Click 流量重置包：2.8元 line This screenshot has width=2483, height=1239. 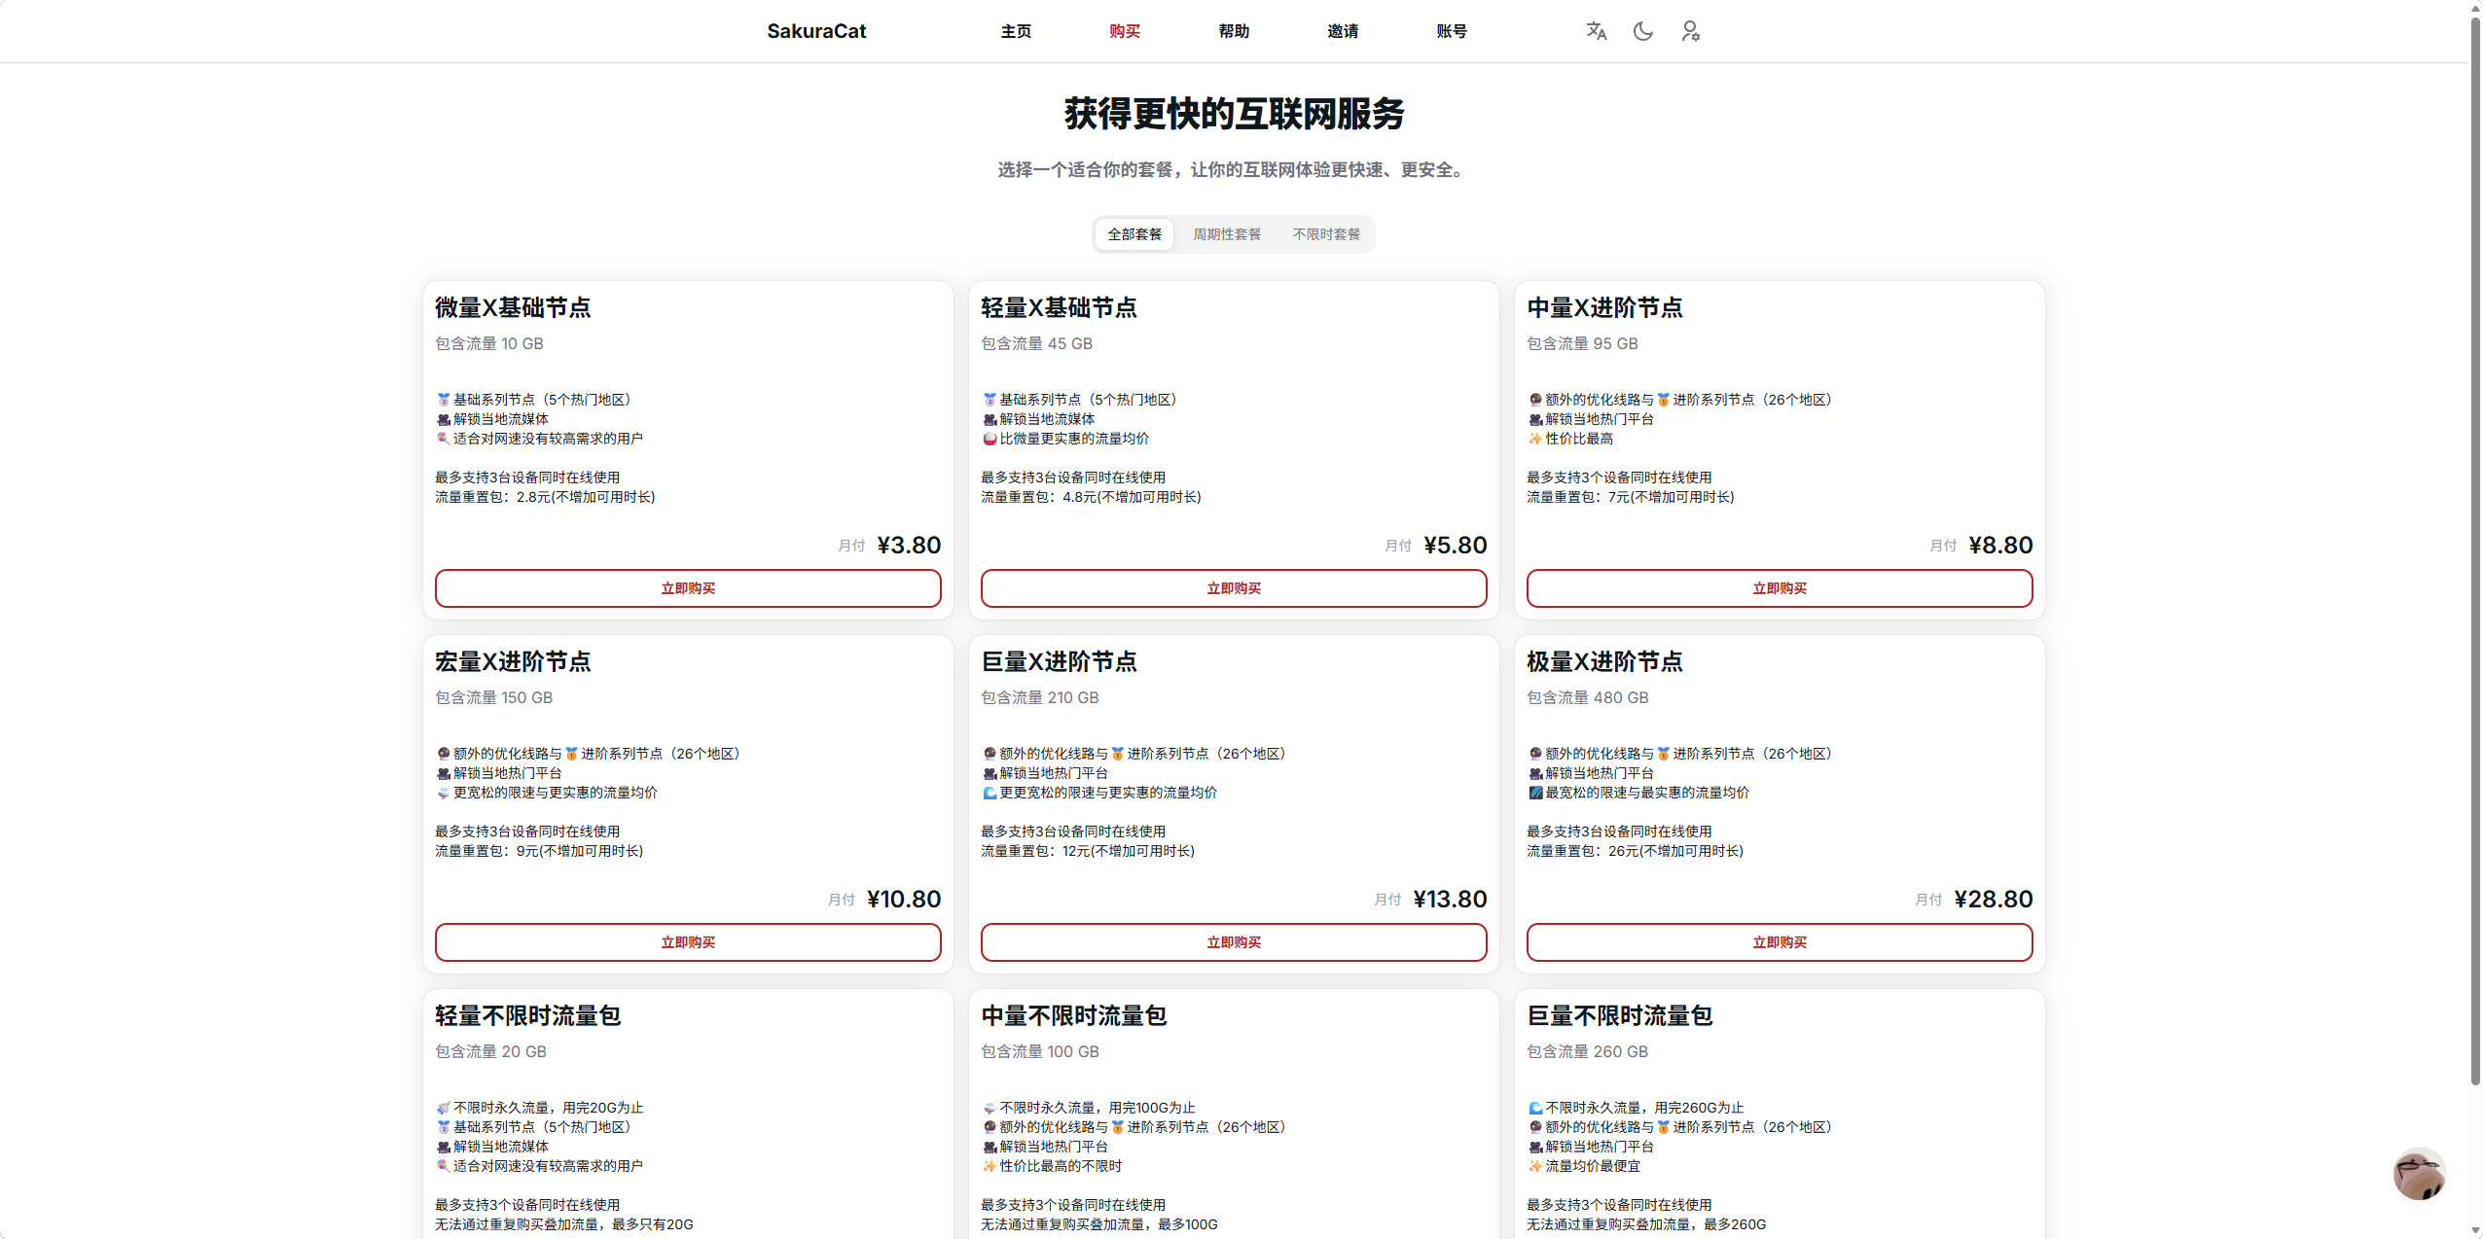pos(545,498)
